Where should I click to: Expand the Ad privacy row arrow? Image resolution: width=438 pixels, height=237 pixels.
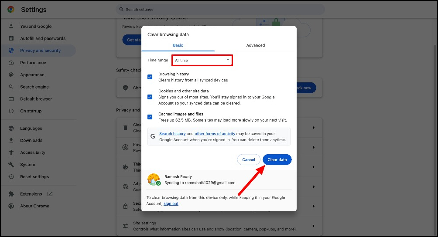click(x=314, y=186)
